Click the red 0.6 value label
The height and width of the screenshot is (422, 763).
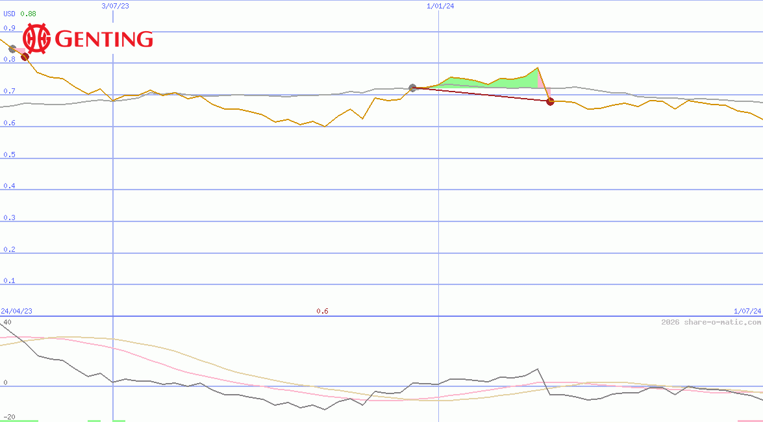tap(322, 311)
